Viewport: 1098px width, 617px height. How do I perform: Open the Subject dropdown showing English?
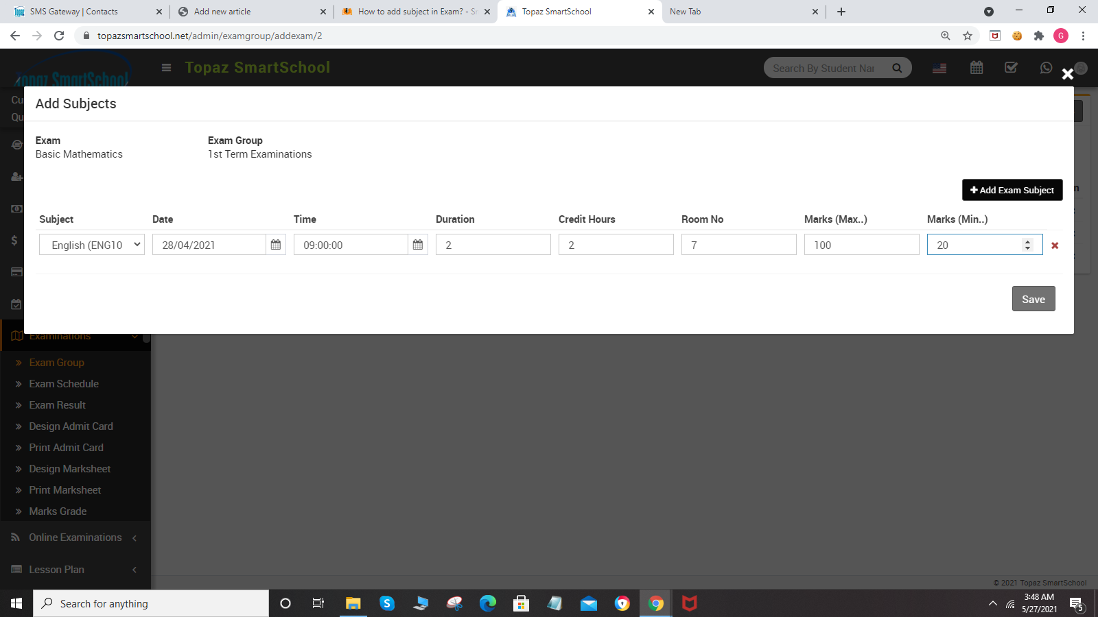tap(92, 245)
